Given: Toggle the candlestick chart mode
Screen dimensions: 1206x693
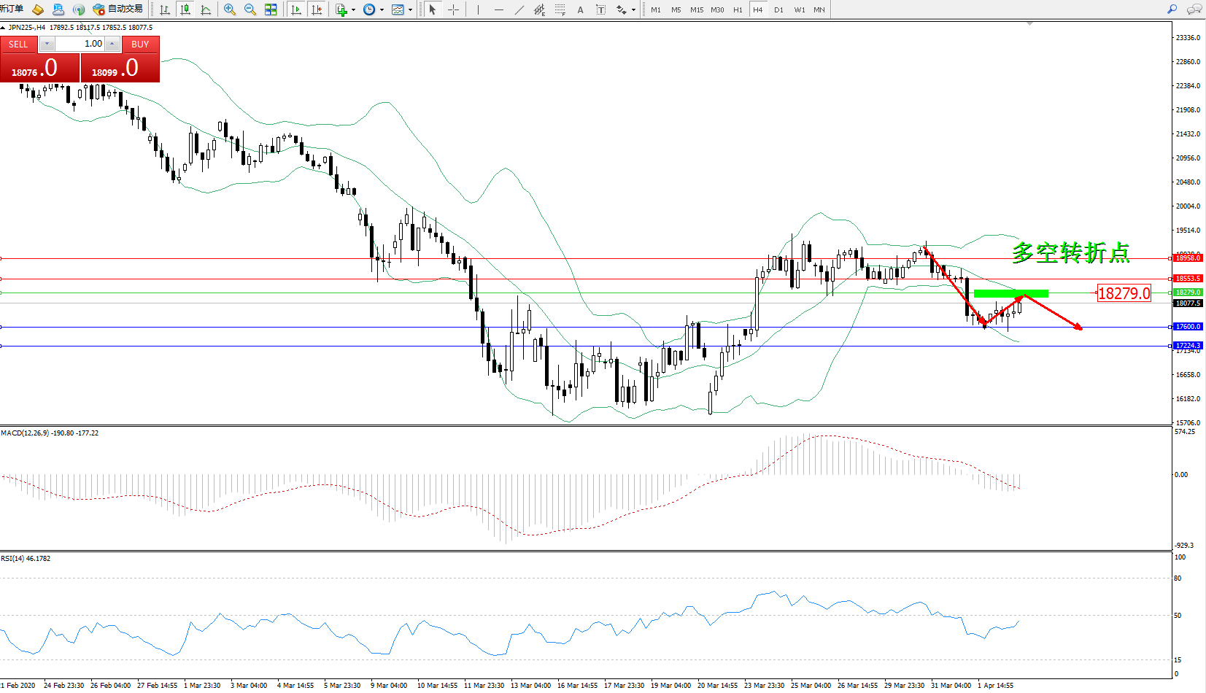Looking at the screenshot, I should point(185,9).
